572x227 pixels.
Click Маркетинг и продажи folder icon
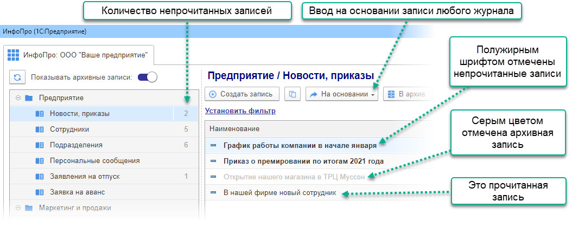pos(29,208)
